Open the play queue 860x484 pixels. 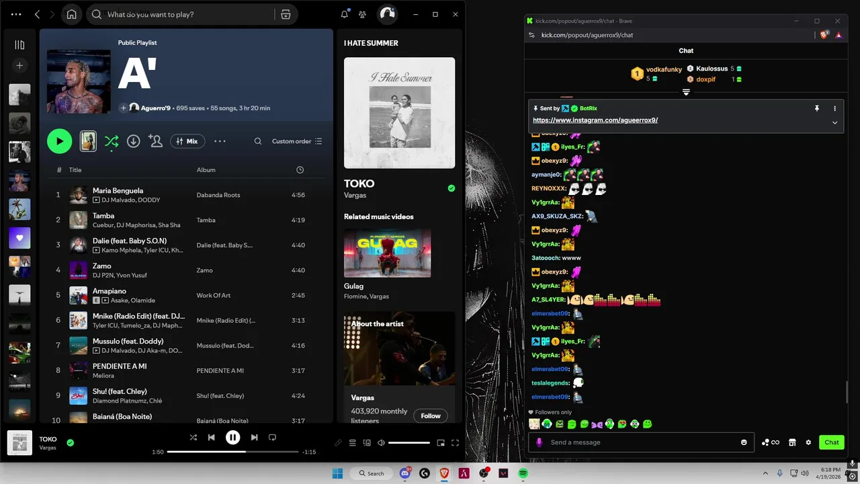tap(352, 442)
